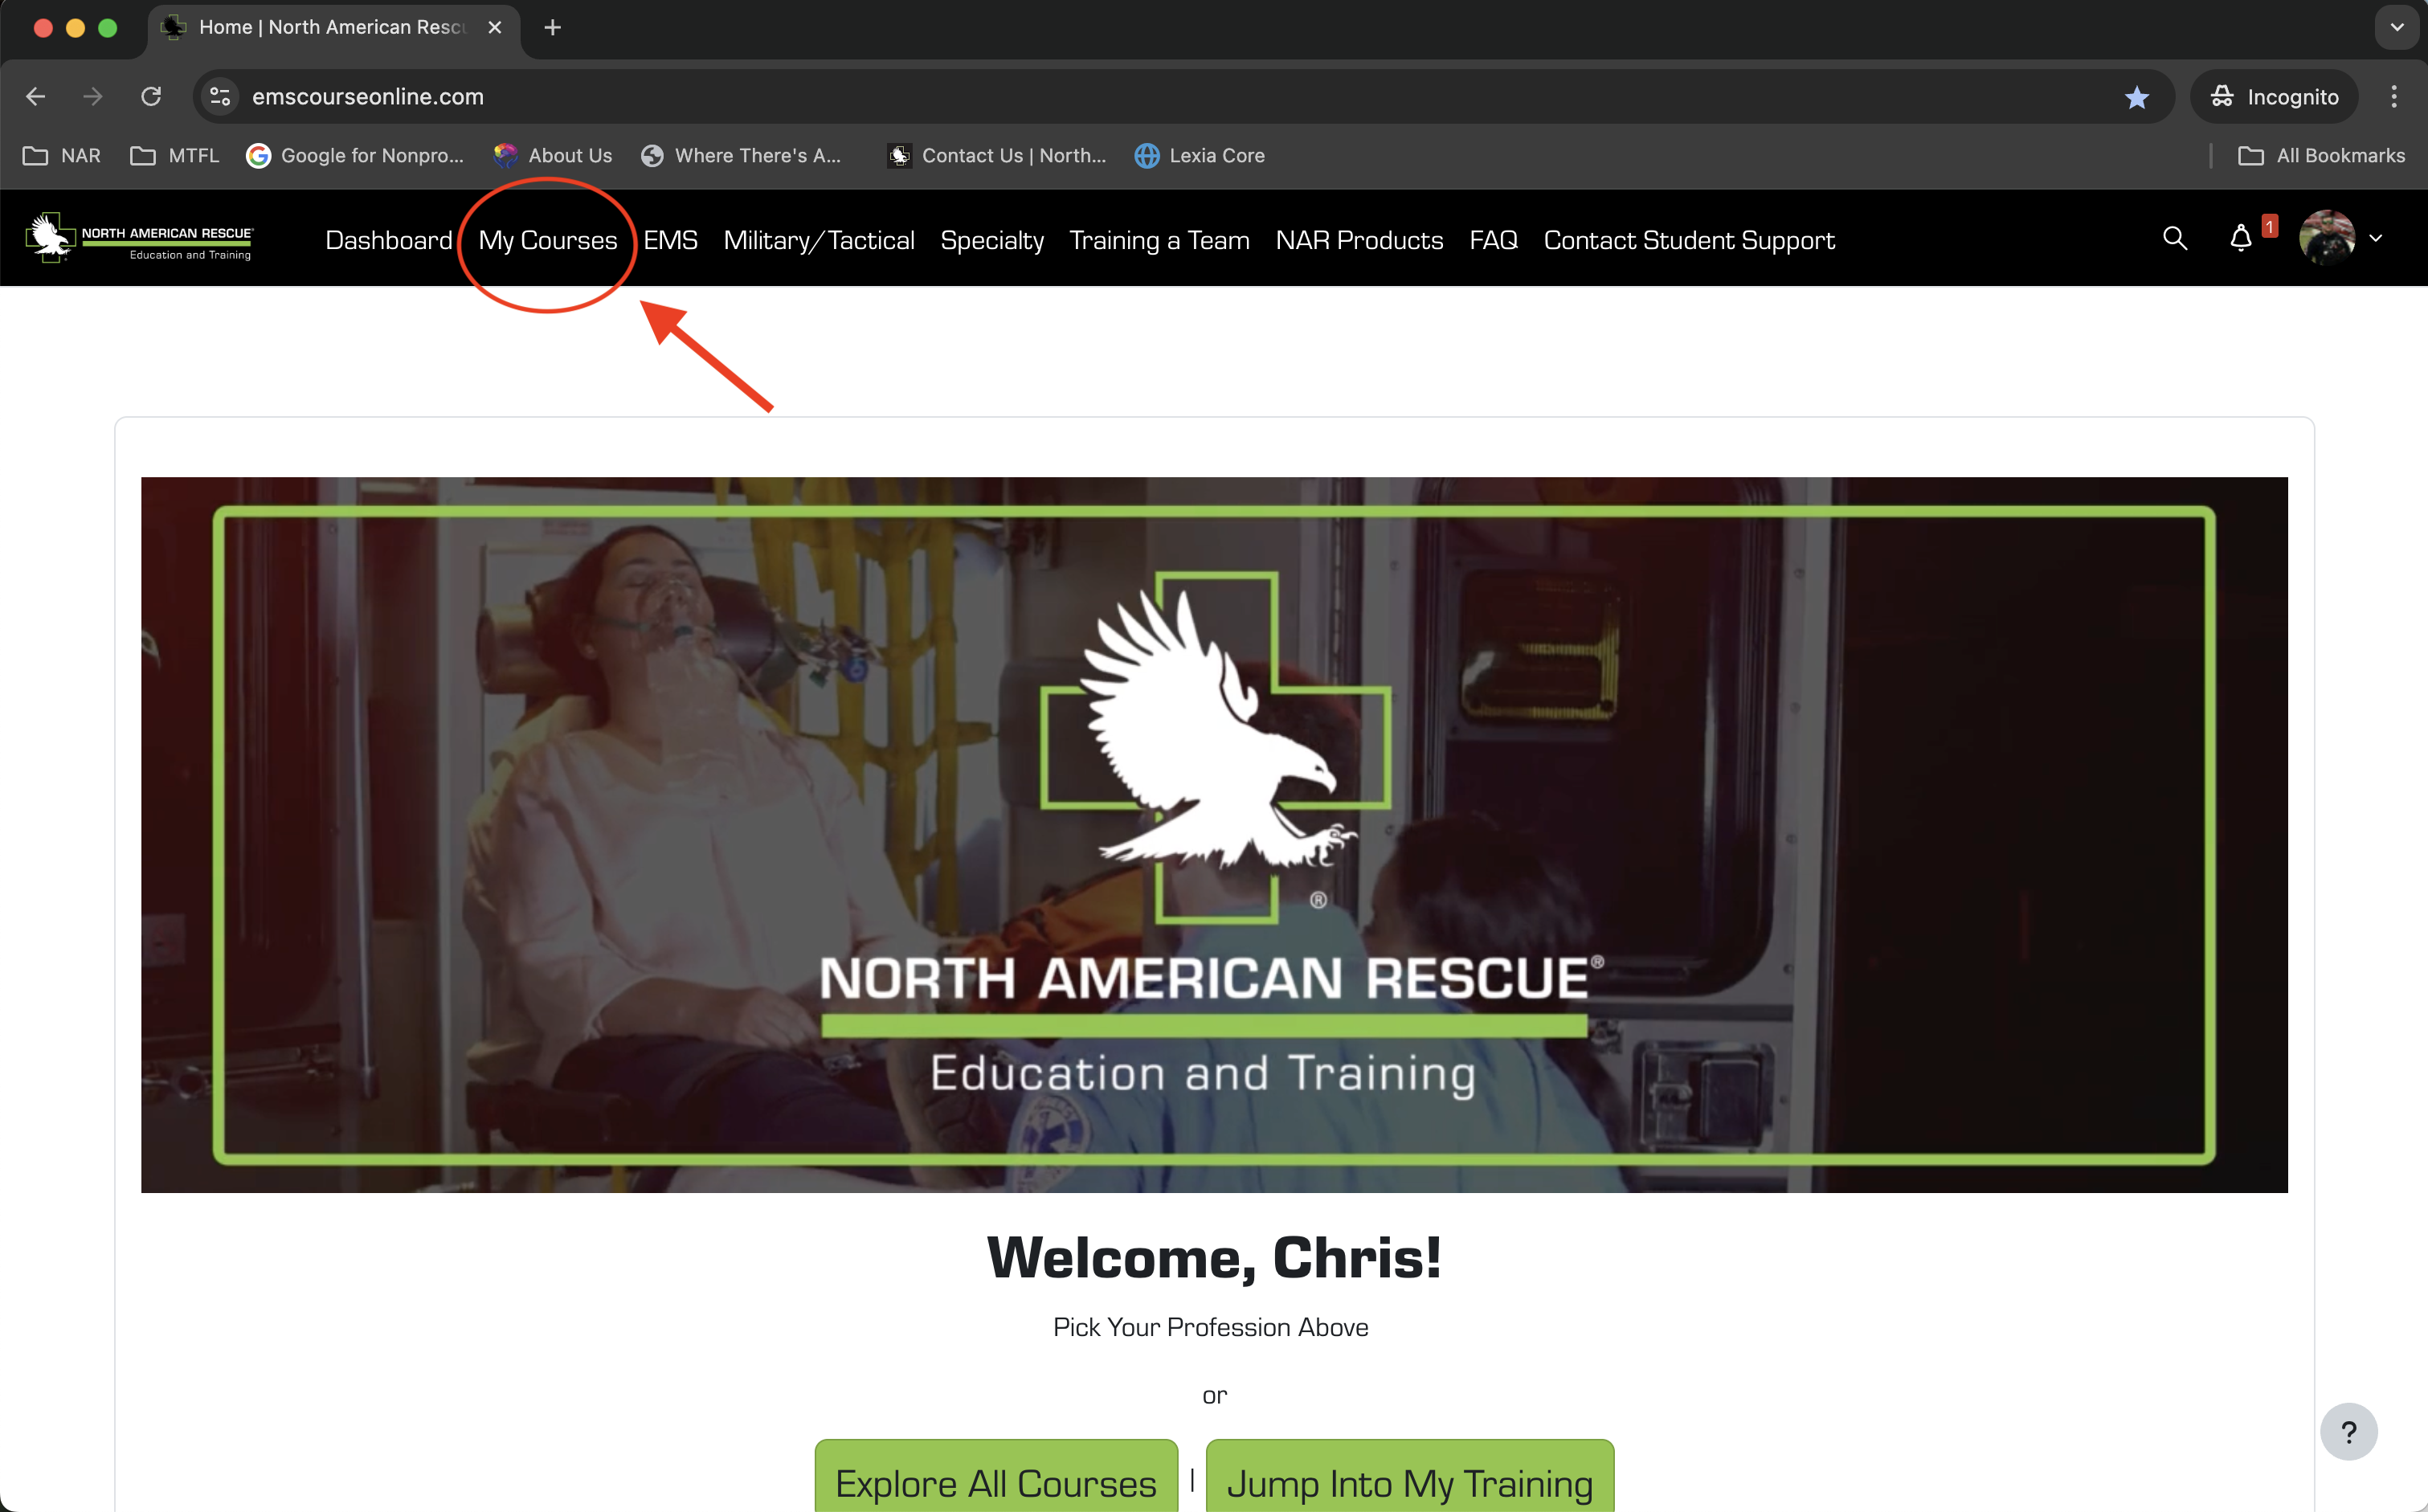Open the NAR bookmarks folder
This screenshot has width=2428, height=1512.
pyautogui.click(x=62, y=155)
